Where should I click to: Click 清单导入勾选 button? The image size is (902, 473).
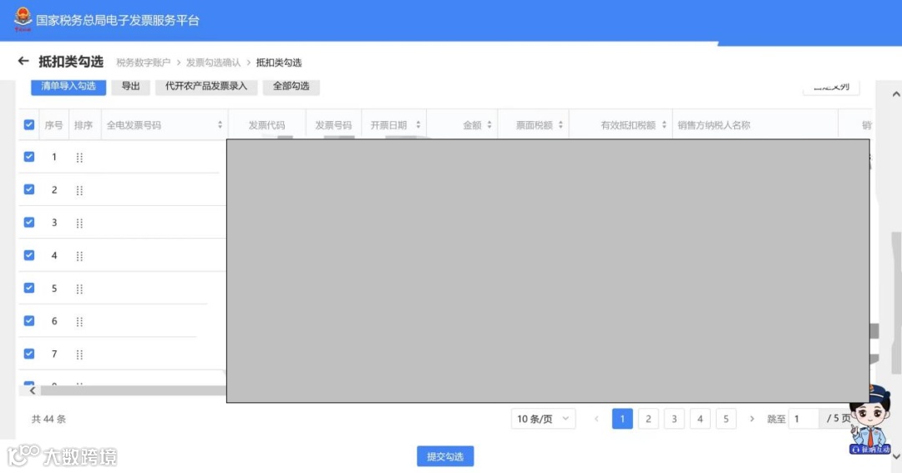68,86
